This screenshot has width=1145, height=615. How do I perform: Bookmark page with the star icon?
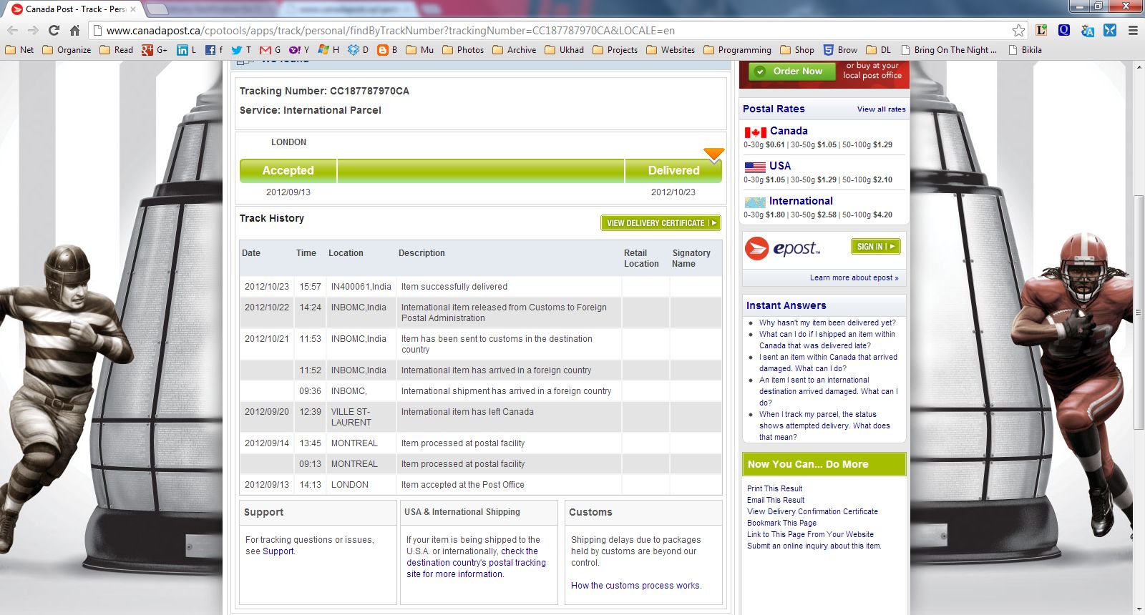tap(1018, 30)
